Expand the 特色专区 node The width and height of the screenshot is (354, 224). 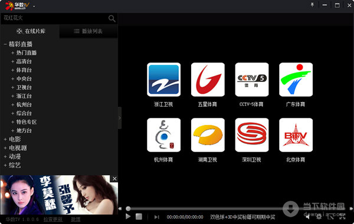click(12, 122)
